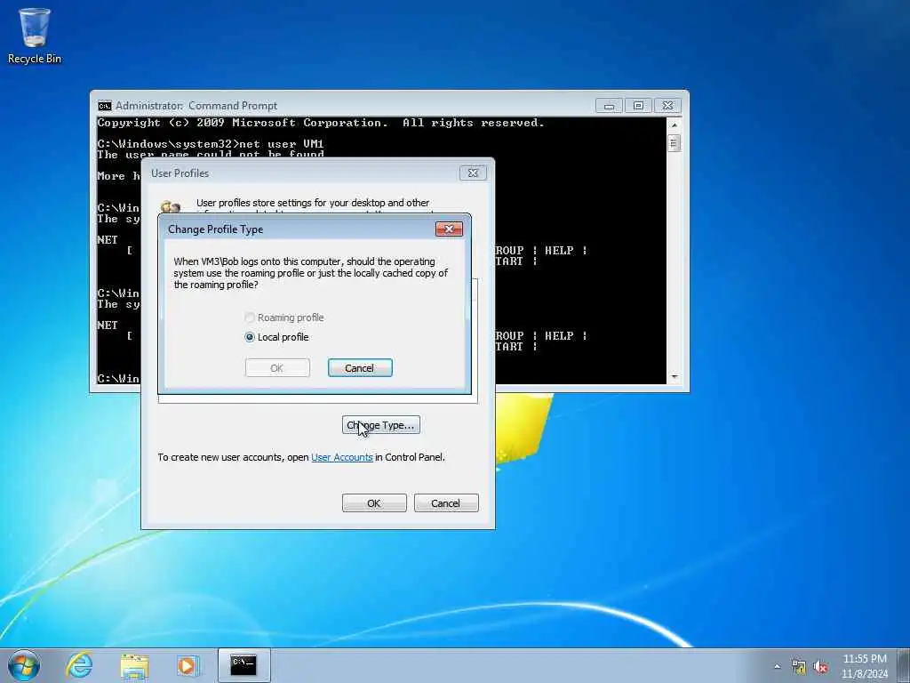Click the muted volume speaker tray icon

click(x=820, y=667)
